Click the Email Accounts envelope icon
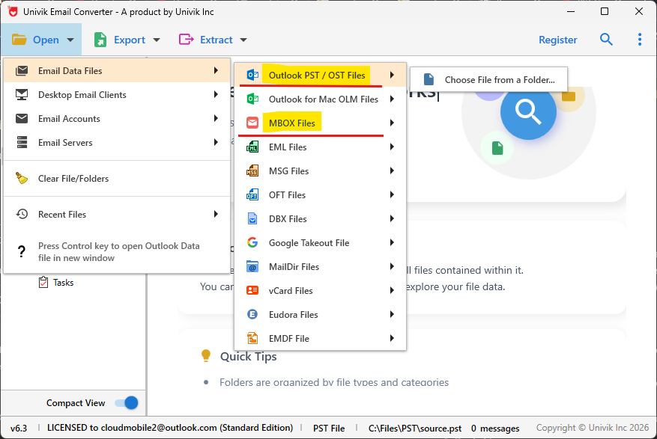 coord(22,118)
